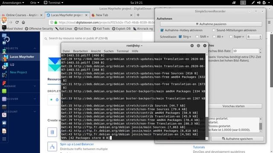Expand the DISCOVER section chevron
Viewport: 273px width, 153px height.
[35, 99]
